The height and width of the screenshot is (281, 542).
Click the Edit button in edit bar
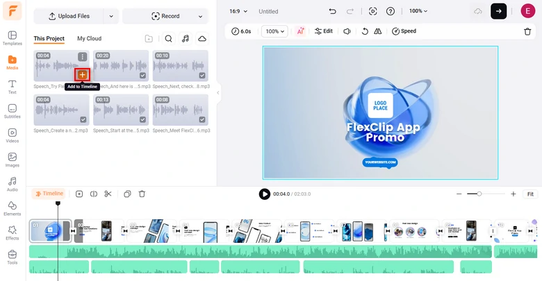point(324,31)
